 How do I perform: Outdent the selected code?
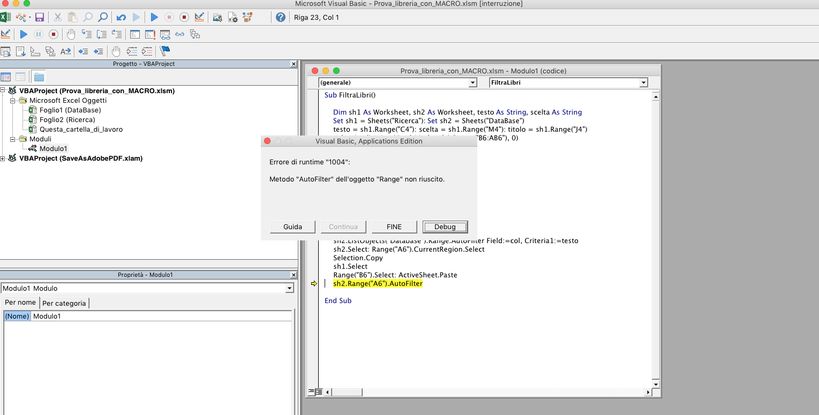coord(99,51)
